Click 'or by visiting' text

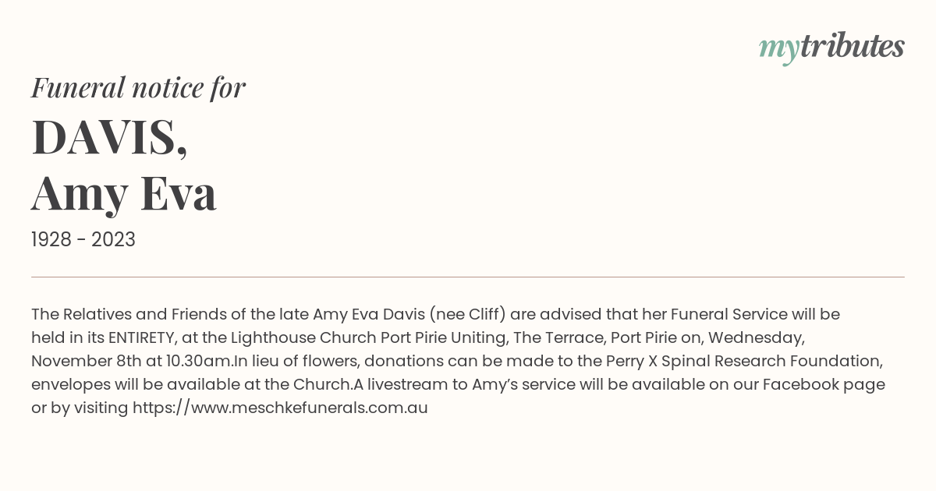pyautogui.click(x=80, y=408)
